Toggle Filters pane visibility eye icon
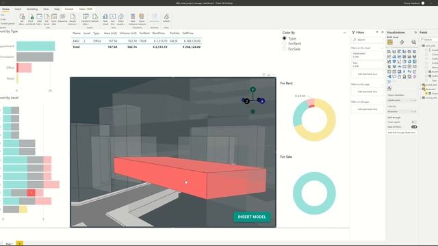The image size is (438, 246). (377, 32)
